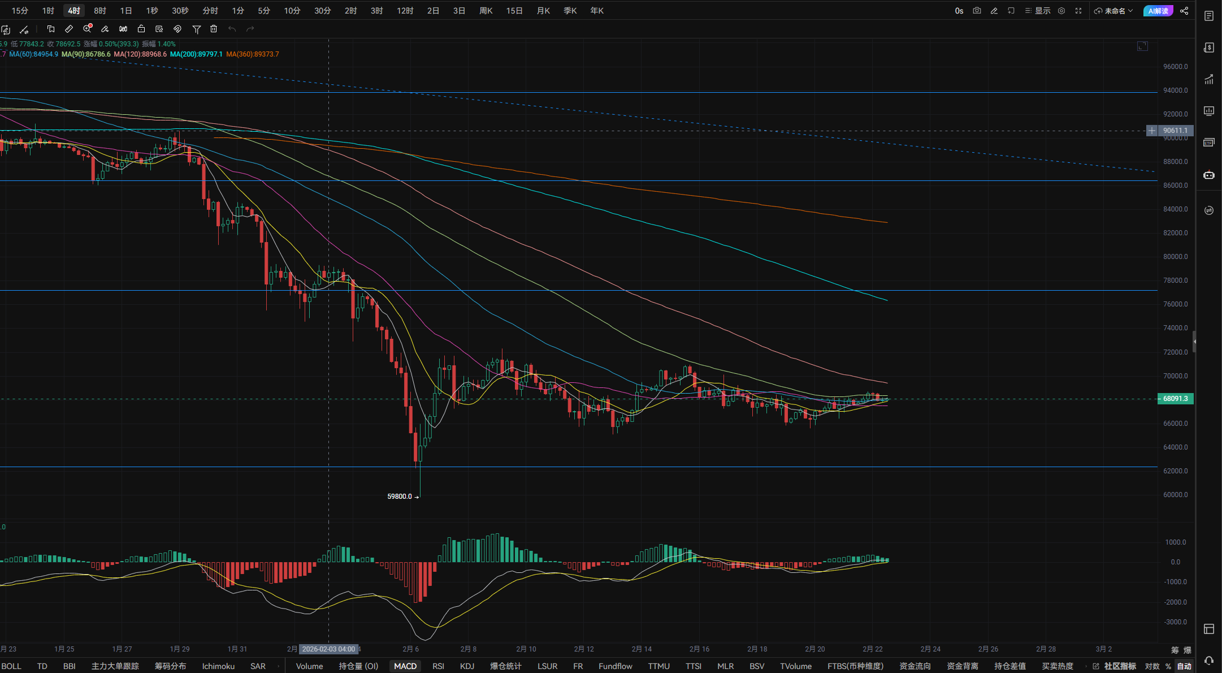Select the RSI indicator tab
The width and height of the screenshot is (1222, 673).
(x=438, y=666)
